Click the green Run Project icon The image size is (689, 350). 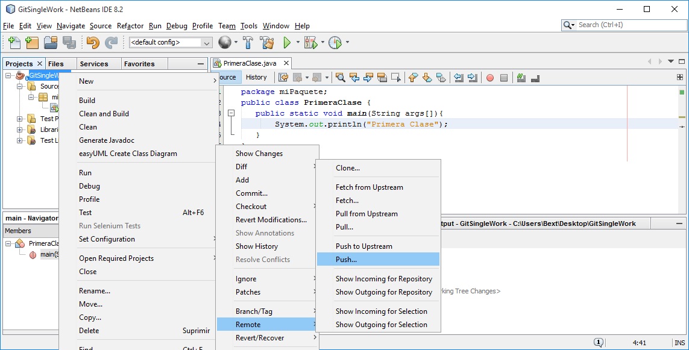[x=287, y=42]
